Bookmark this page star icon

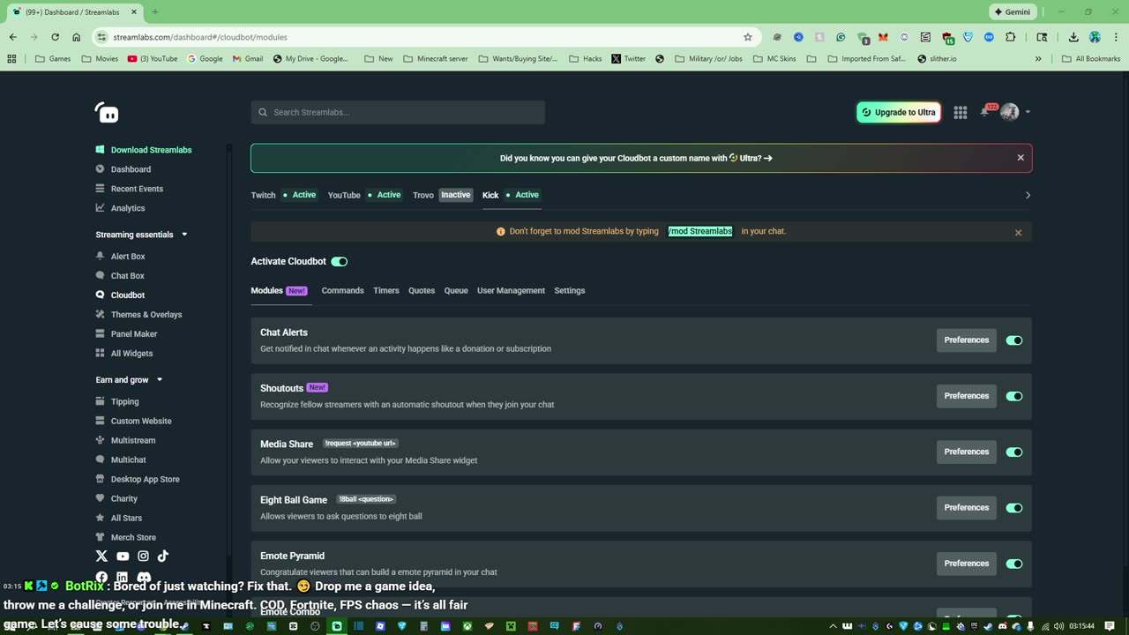point(748,37)
